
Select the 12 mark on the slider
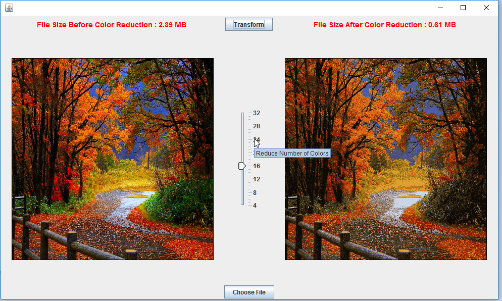click(x=257, y=179)
